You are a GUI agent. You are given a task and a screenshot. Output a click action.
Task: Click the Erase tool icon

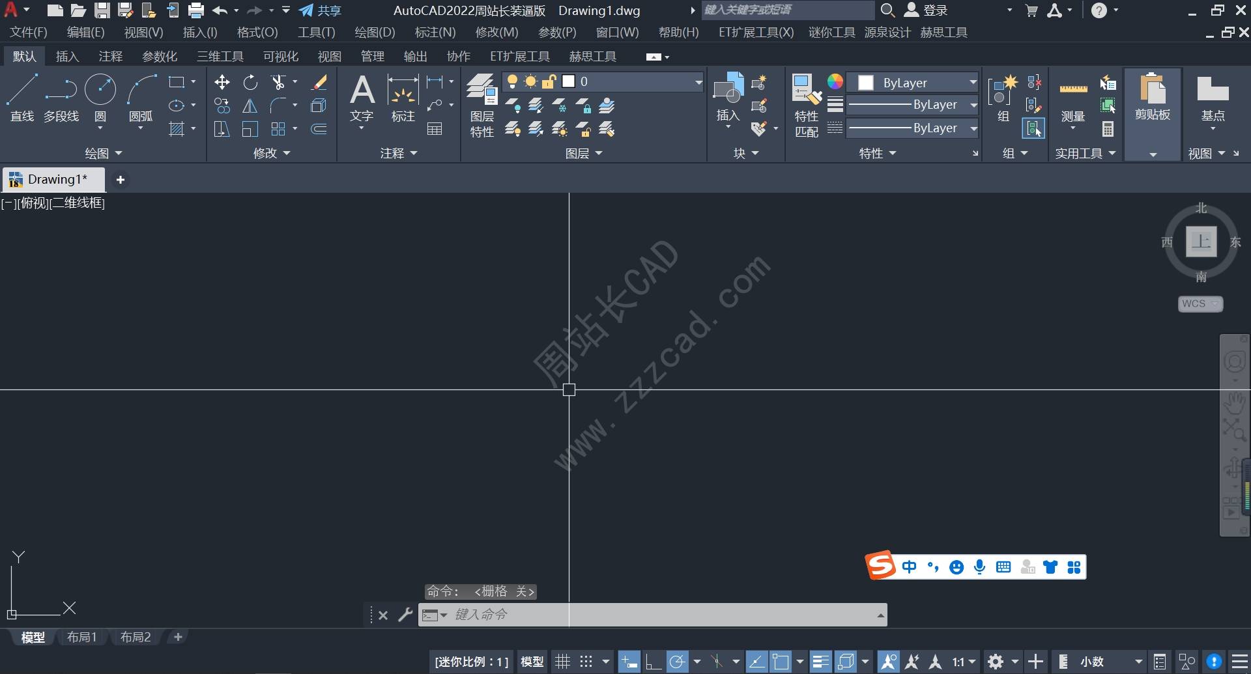pos(319,82)
